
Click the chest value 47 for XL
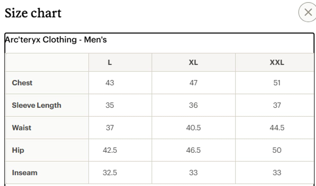point(193,83)
